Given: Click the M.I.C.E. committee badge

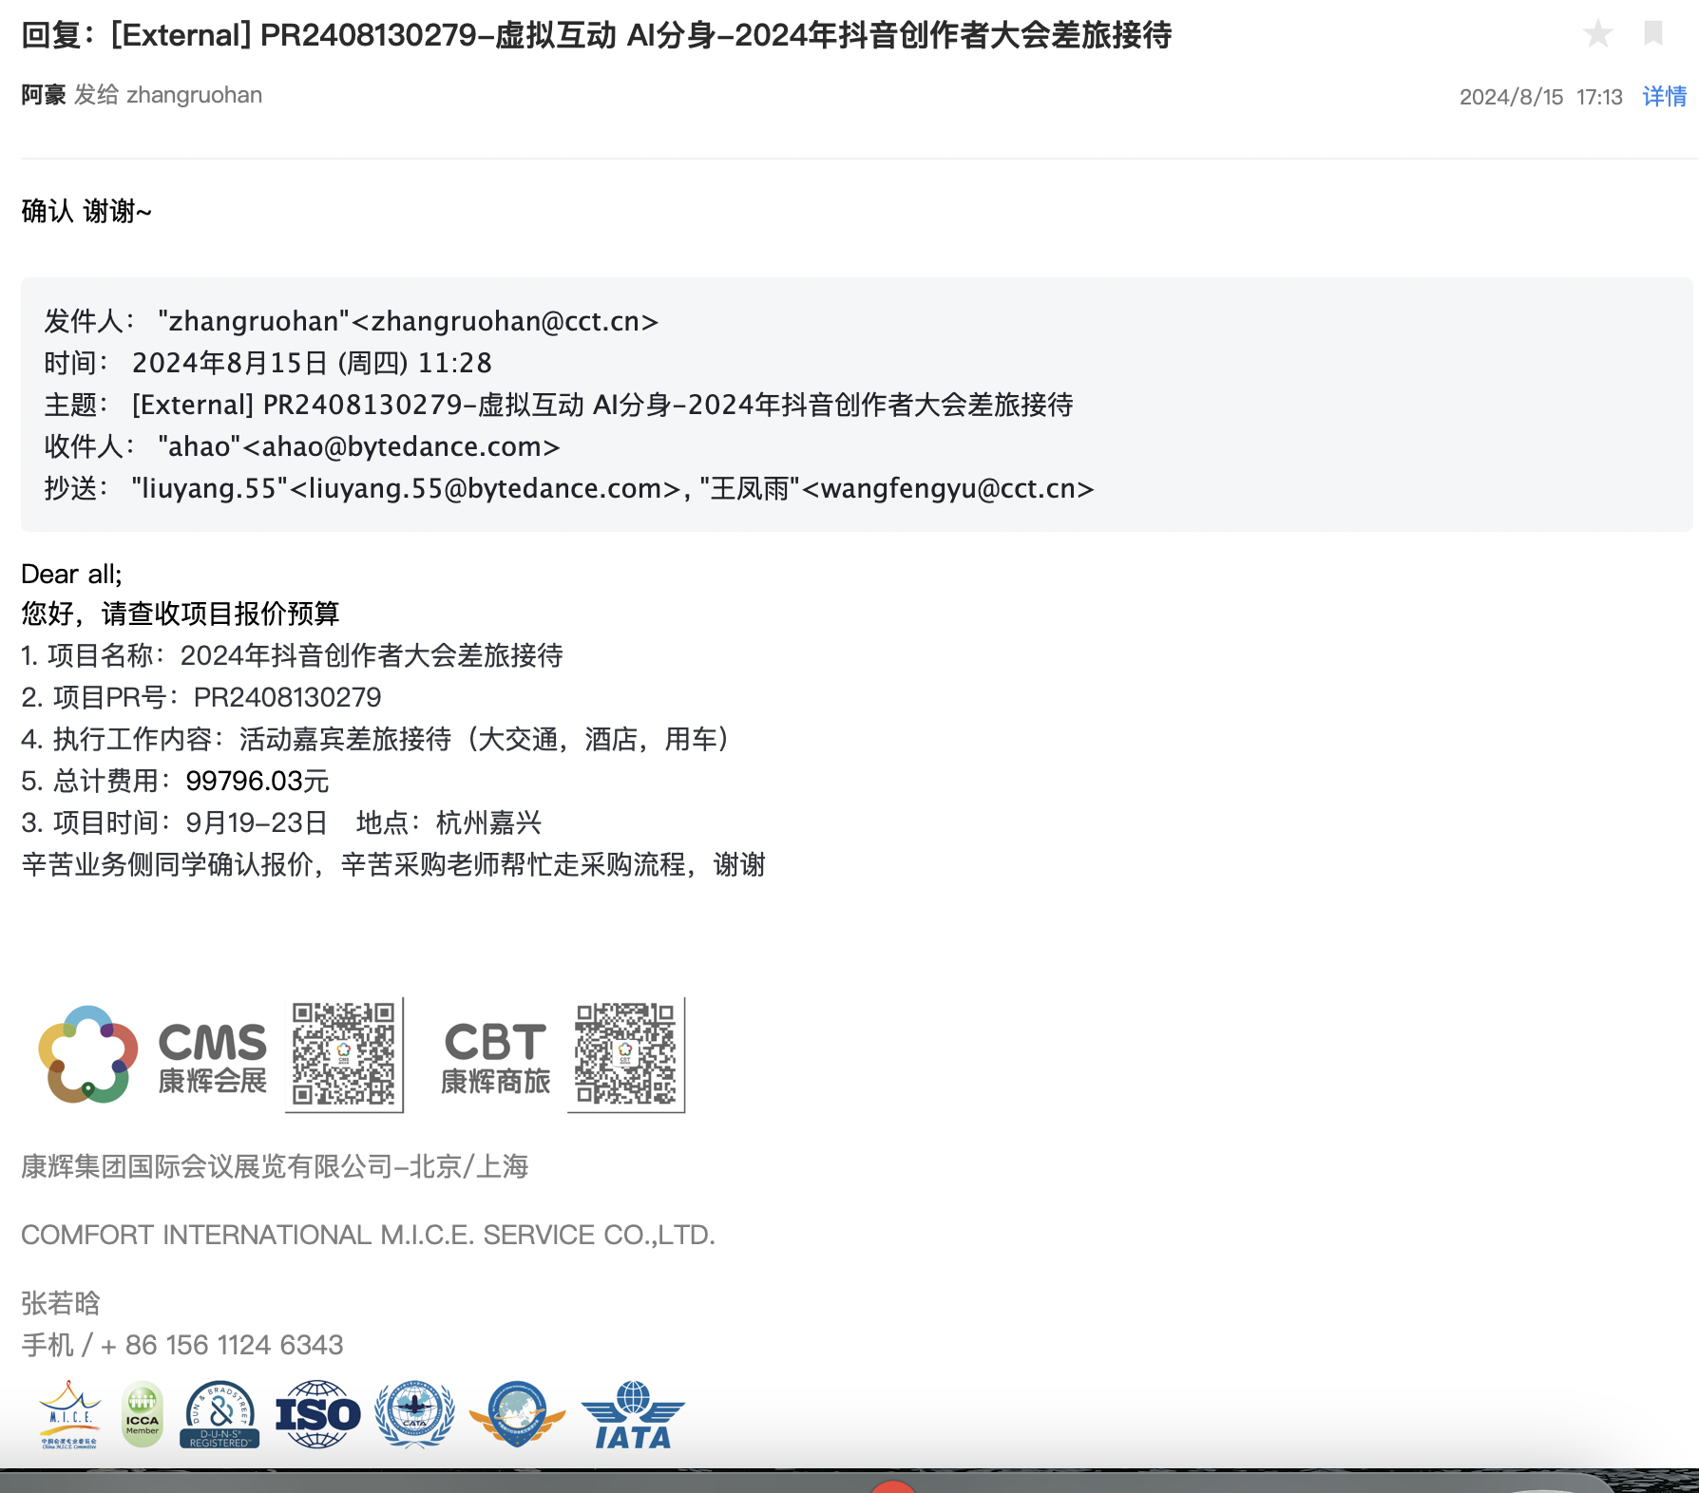Looking at the screenshot, I should pos(69,1415).
